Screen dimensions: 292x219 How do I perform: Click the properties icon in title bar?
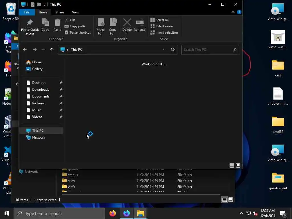(33, 5)
